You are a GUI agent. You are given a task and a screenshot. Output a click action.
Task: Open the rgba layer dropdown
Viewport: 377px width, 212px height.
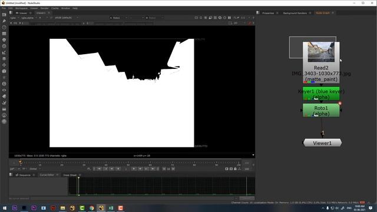click(14, 18)
